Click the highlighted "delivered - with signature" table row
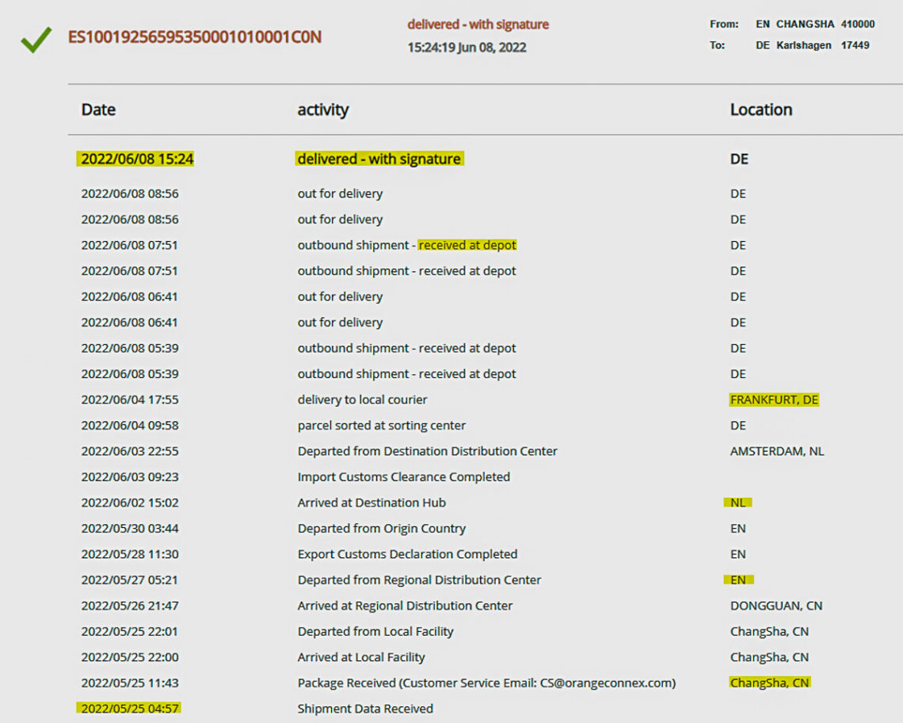Image resolution: width=903 pixels, height=723 pixels. (x=379, y=159)
